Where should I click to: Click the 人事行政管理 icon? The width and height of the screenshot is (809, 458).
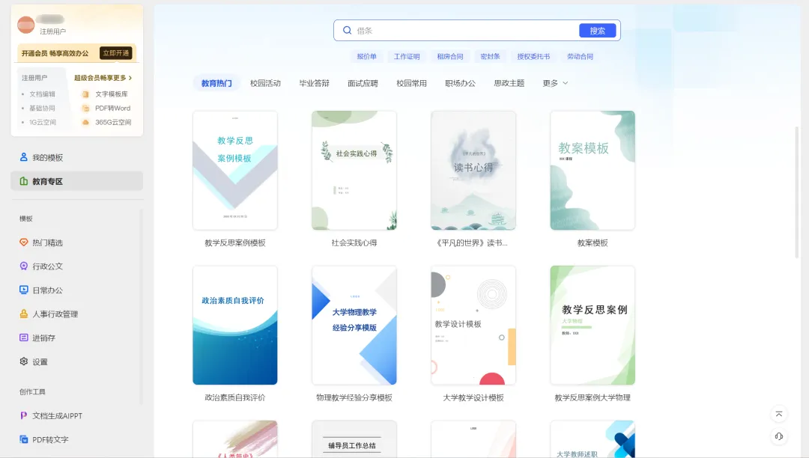coord(24,314)
